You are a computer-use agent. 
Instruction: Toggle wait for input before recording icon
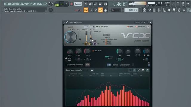tap(91, 4)
